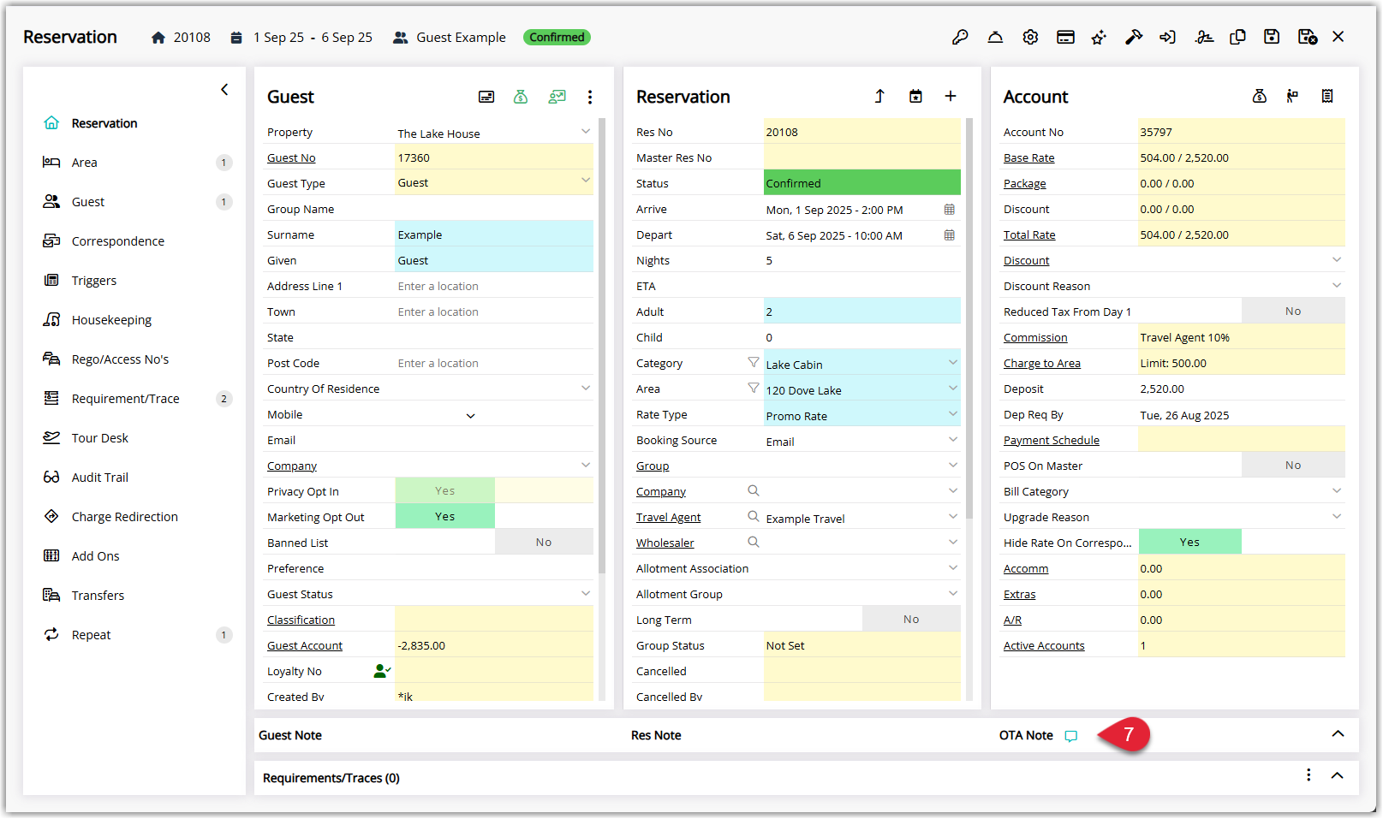The height and width of the screenshot is (819, 1383).
Task: Click the money bag icon in Account panel
Action: point(1259,96)
